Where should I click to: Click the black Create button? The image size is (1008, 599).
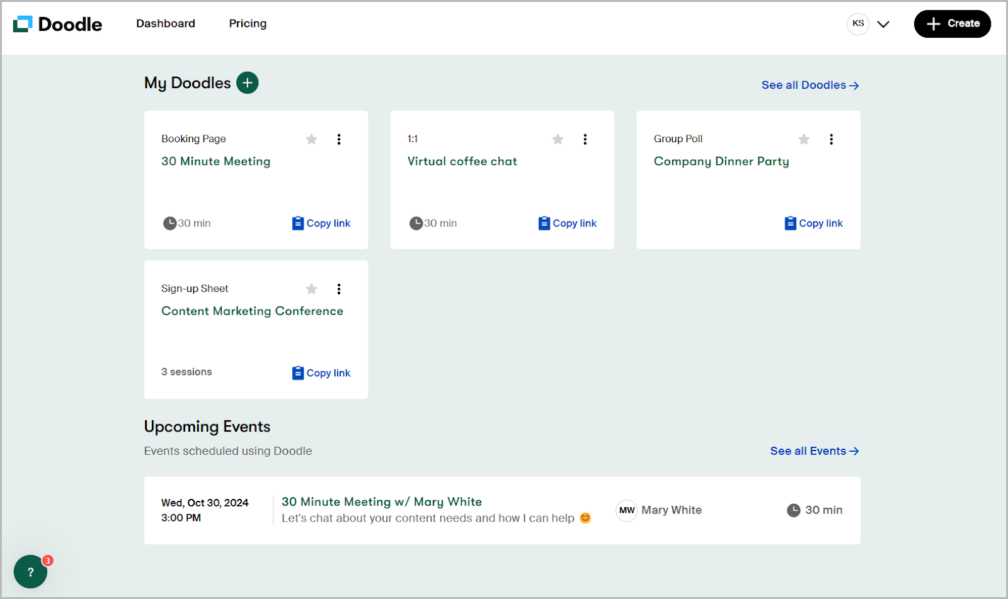952,24
